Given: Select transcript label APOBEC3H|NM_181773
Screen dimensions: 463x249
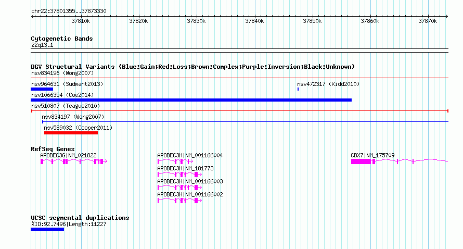Looking at the screenshot, I should (x=185, y=168).
